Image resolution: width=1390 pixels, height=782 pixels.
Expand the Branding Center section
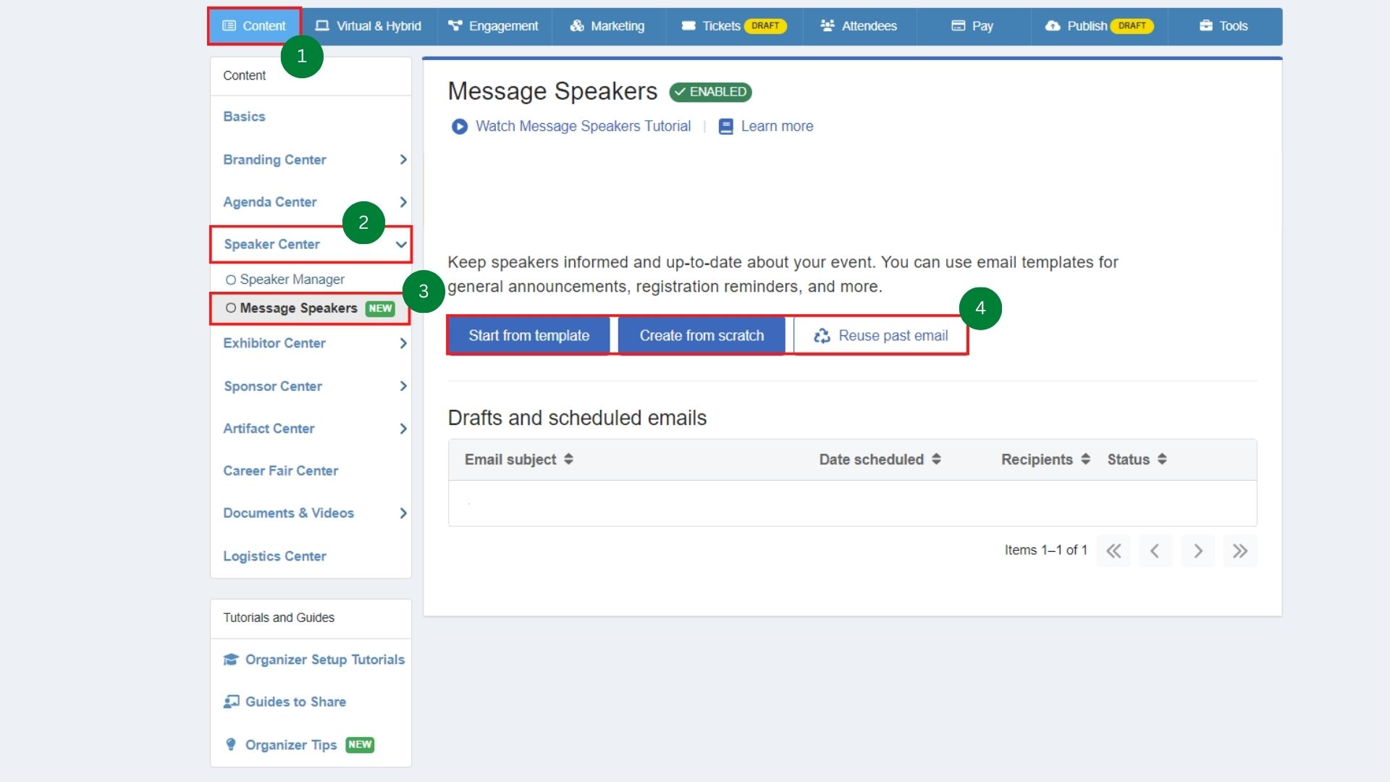tap(403, 160)
